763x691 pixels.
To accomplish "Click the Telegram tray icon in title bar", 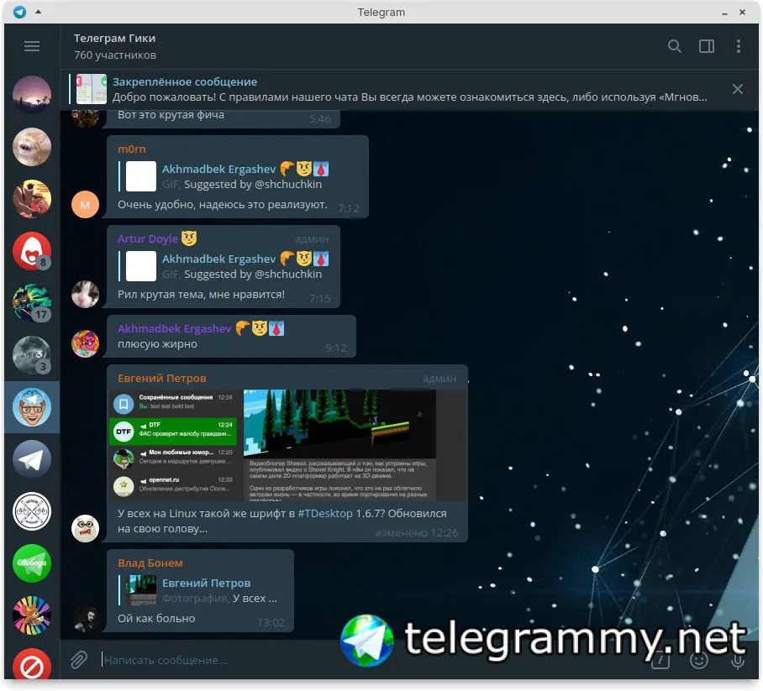I will pos(20,12).
